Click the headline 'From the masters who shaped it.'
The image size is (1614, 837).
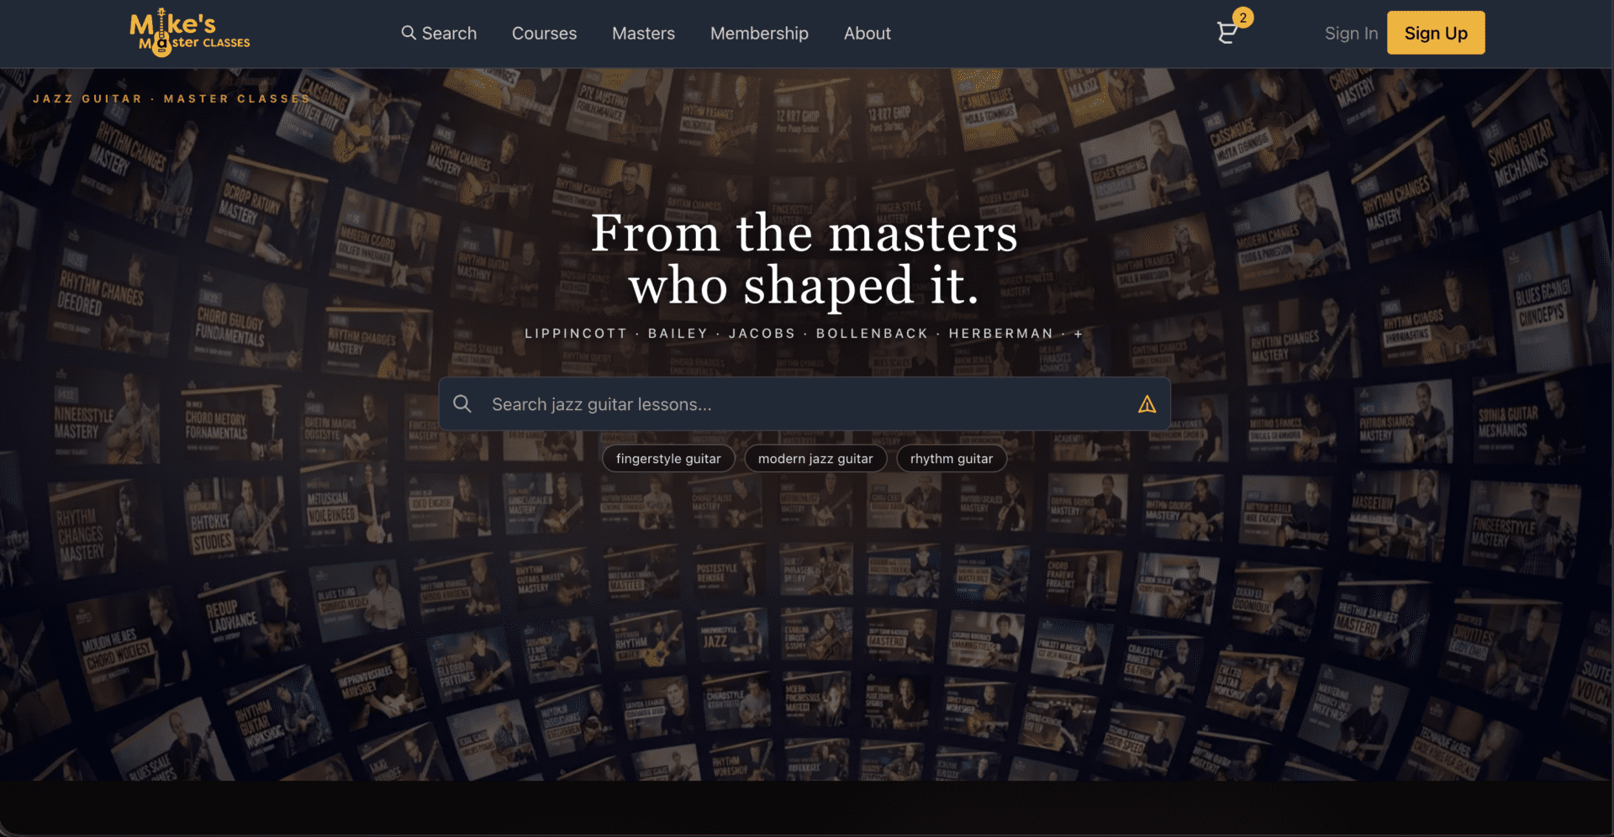(804, 259)
